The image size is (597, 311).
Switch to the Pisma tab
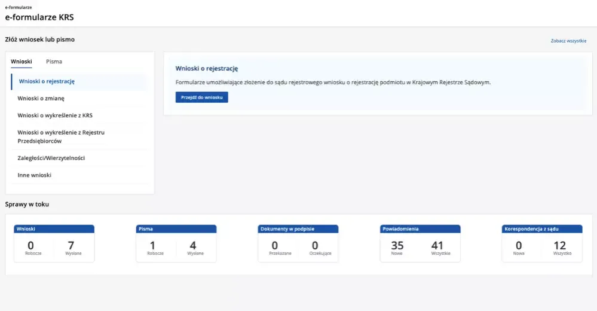[54, 62]
